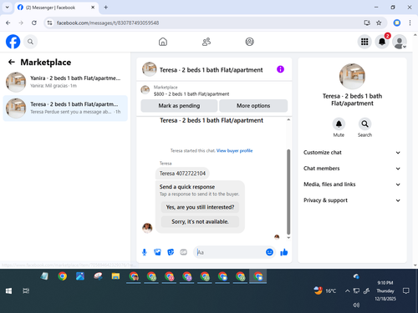Open the Menu grid icon

364,42
